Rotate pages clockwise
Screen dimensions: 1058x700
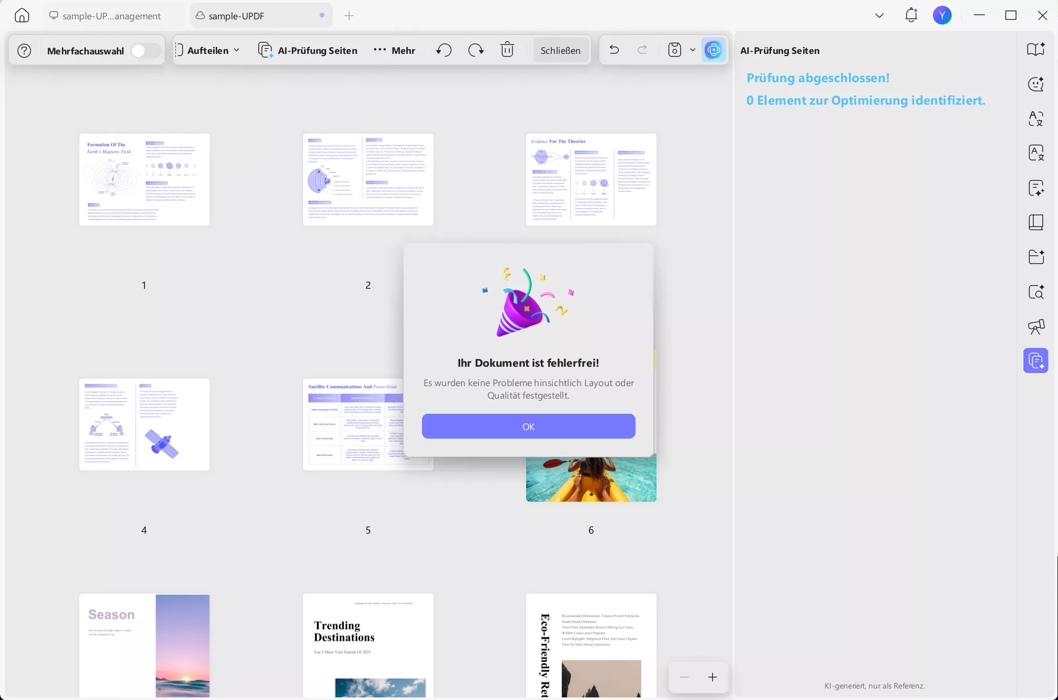tap(476, 50)
